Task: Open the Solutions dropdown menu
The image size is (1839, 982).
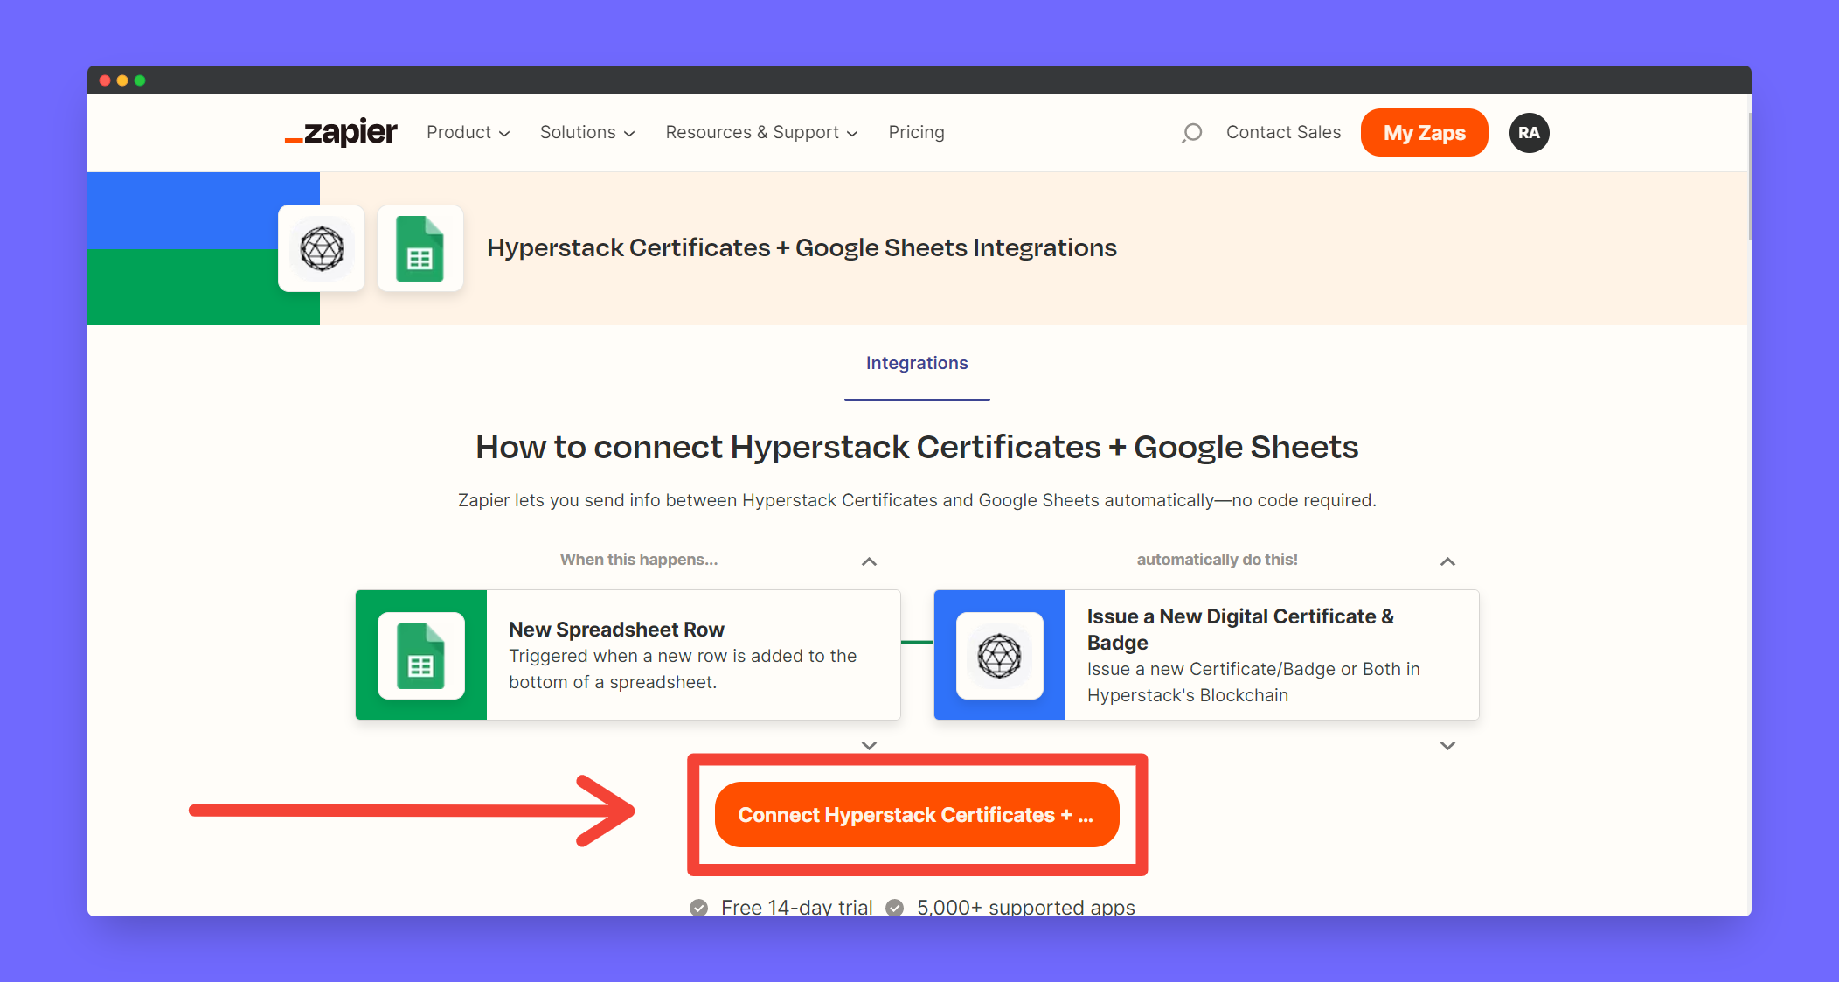Action: pos(586,133)
